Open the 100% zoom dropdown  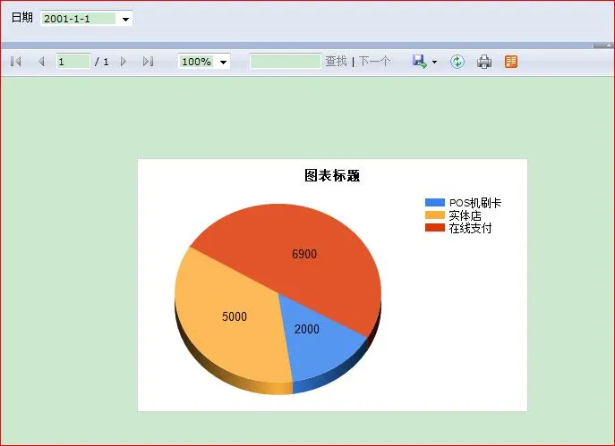[223, 62]
